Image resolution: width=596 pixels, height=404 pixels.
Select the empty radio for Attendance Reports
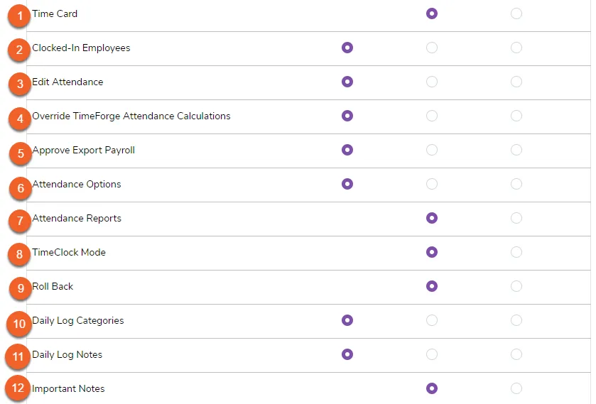(x=516, y=218)
